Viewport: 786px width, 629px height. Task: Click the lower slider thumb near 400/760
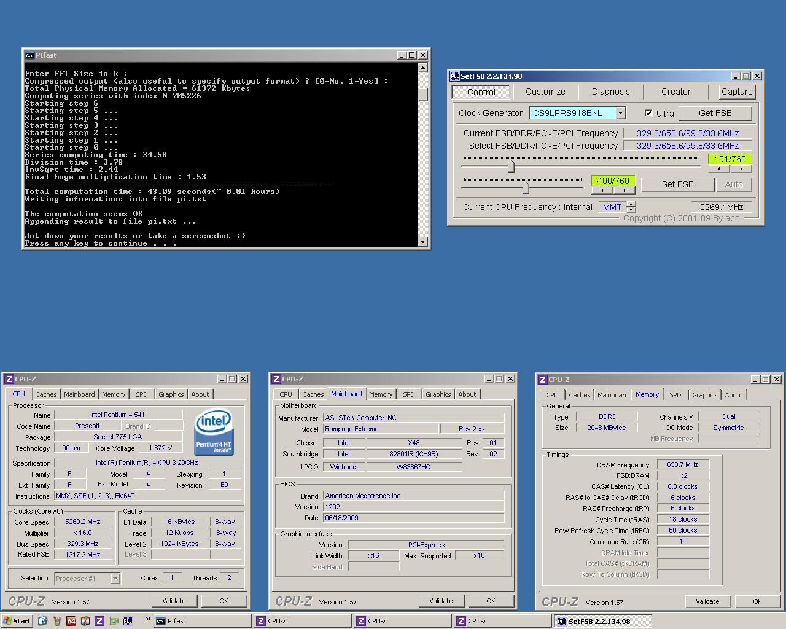(x=525, y=187)
